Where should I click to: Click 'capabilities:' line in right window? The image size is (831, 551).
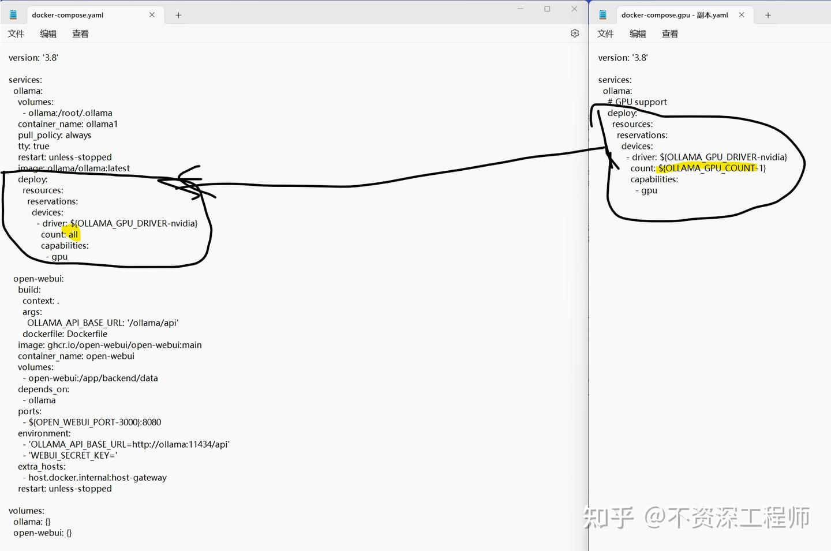pos(654,179)
